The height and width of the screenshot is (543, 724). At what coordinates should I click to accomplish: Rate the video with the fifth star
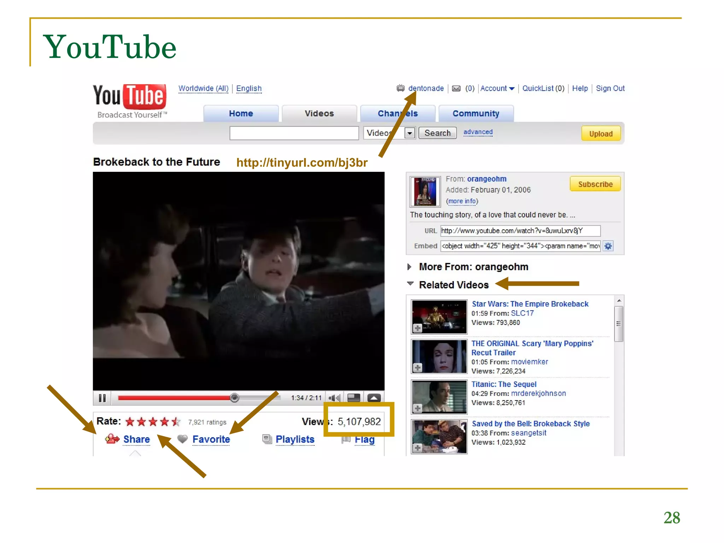[x=176, y=422]
